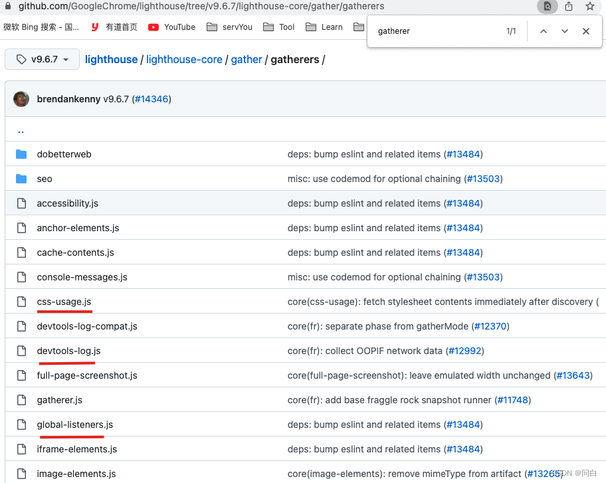Image resolution: width=606 pixels, height=483 pixels.
Task: Open the seo folder
Action: pos(45,179)
